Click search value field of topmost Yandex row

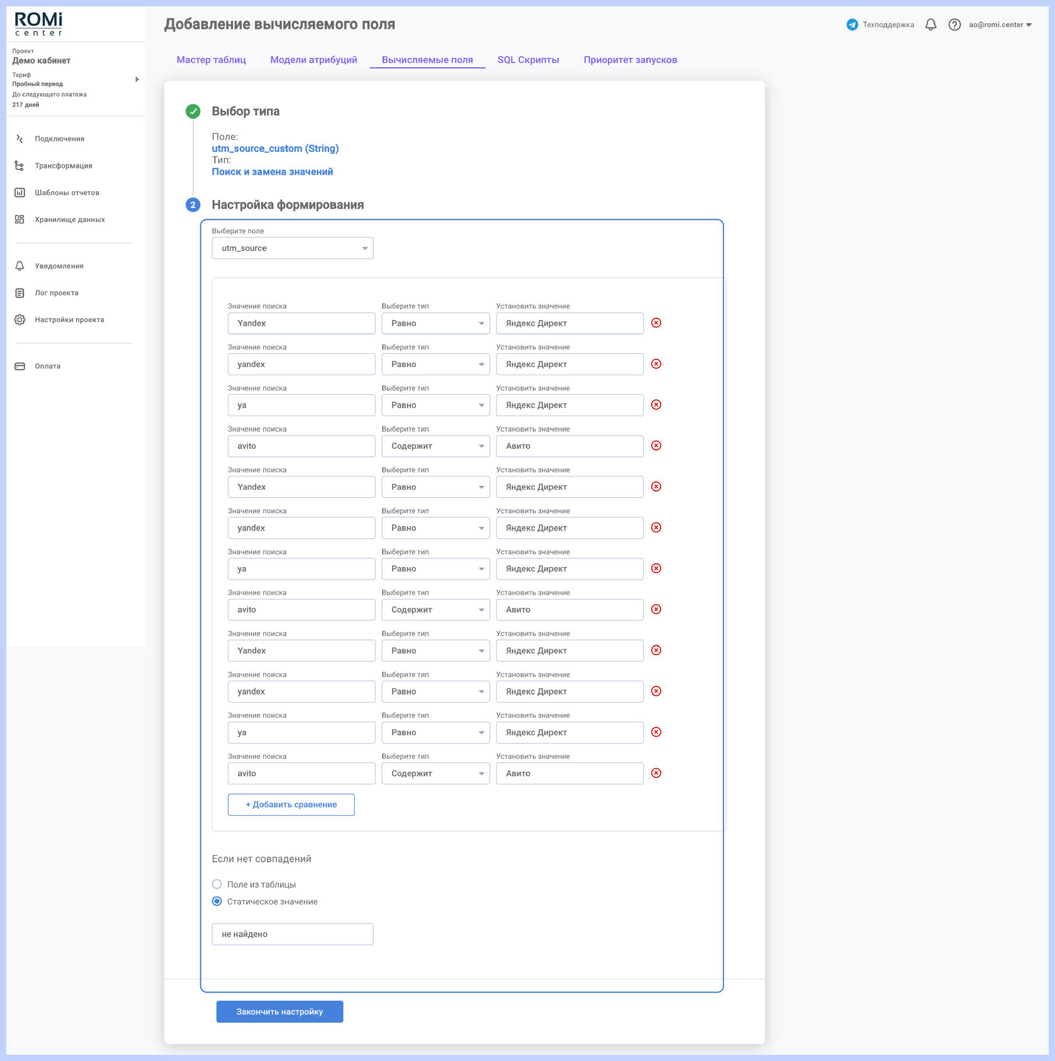tap(301, 323)
